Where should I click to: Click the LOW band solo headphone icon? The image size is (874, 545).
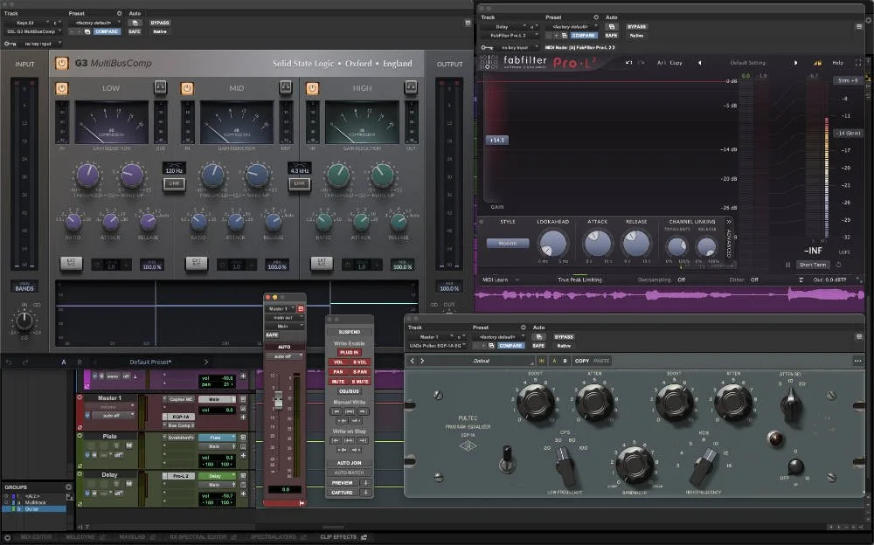point(161,87)
